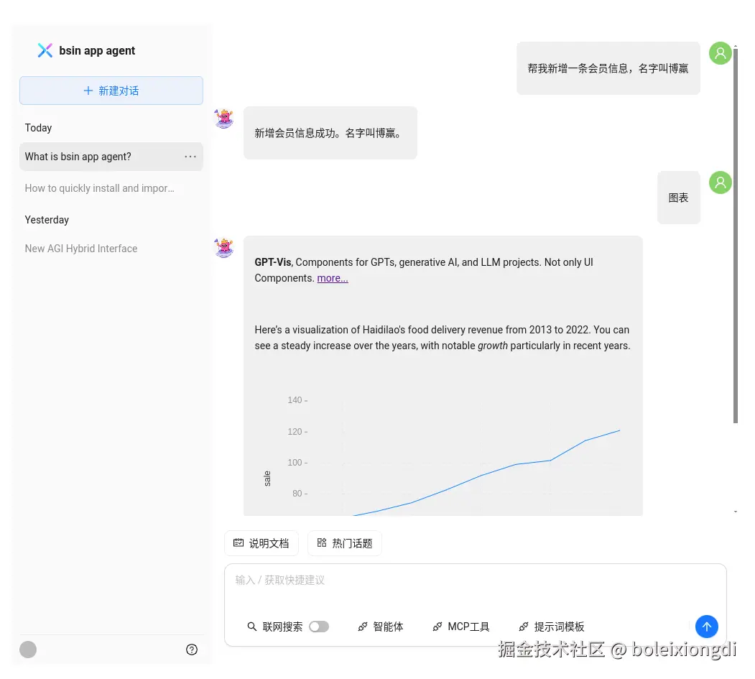Toggle the 联网搜索 web search switch
This screenshot has width=755, height=679.
click(x=319, y=627)
